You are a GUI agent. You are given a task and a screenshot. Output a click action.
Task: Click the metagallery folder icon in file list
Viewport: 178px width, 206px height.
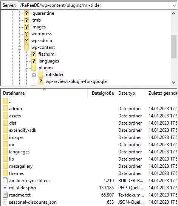pyautogui.click(x=5, y=166)
